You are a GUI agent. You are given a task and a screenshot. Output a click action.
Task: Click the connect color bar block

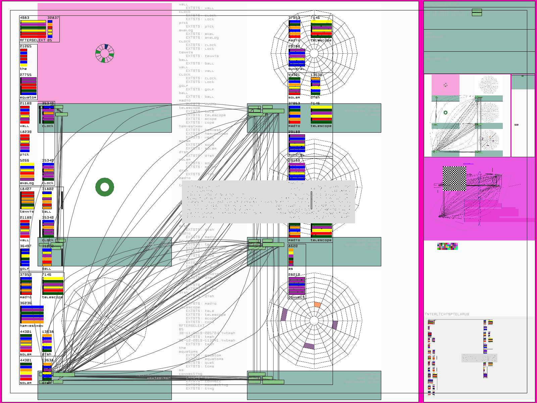point(297,286)
